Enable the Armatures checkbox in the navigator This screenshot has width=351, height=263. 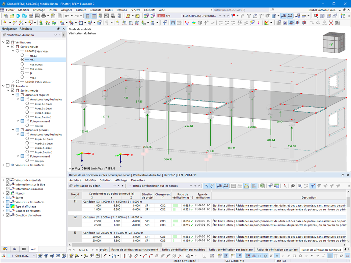(8, 86)
